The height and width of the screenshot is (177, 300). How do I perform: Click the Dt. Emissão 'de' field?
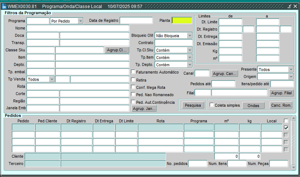pyautogui.click(x=230, y=44)
